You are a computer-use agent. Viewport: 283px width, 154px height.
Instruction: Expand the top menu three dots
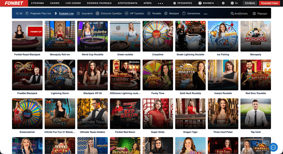(160, 3)
